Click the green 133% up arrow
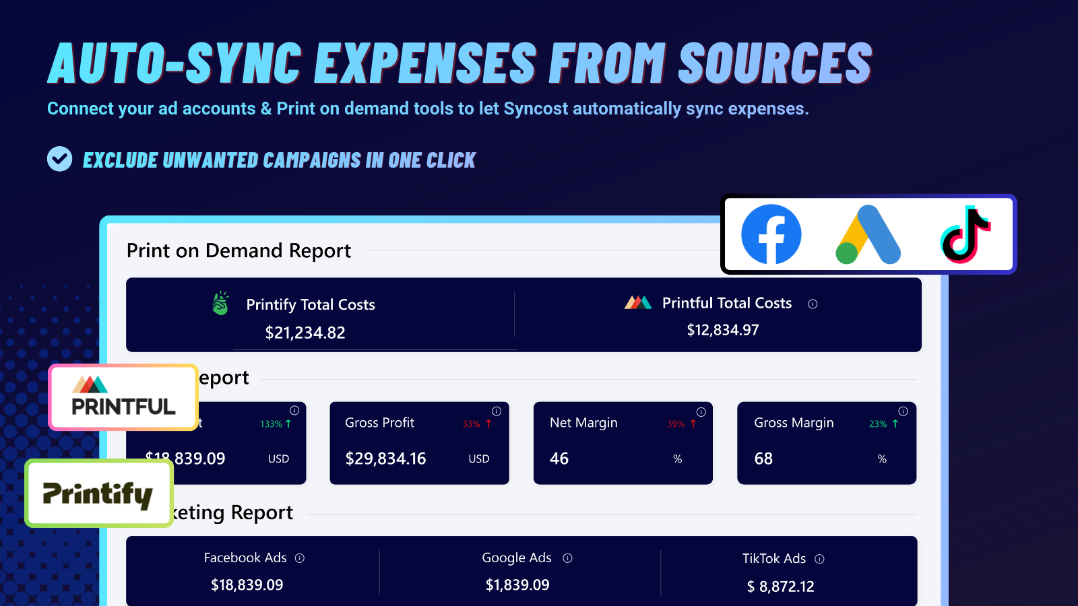1078x606 pixels. (x=288, y=424)
